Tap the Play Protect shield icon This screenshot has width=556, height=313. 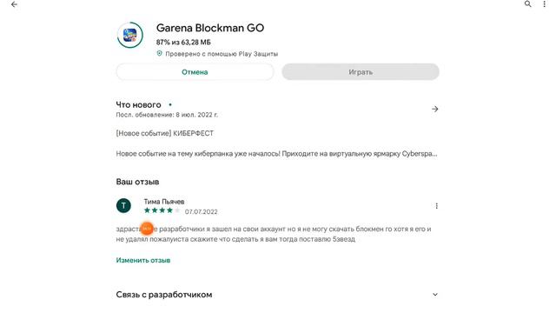(x=159, y=53)
